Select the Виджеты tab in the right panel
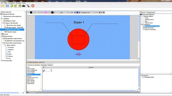This screenshot has width=172, height=96. coord(144,13)
